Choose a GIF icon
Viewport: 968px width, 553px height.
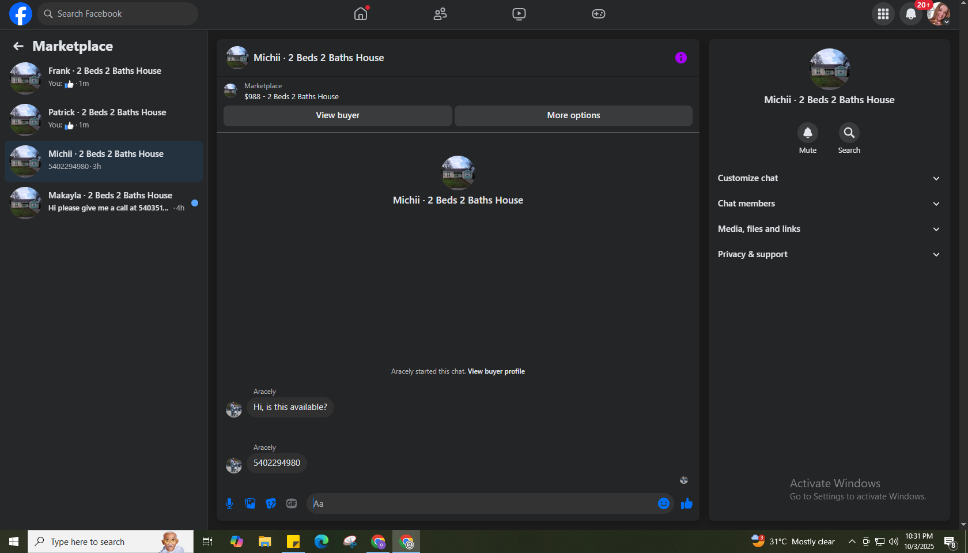click(292, 503)
